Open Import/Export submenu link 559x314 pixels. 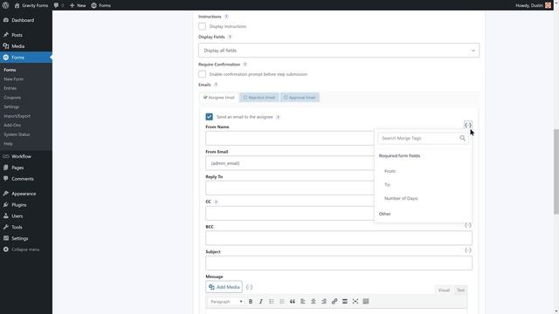coord(17,116)
